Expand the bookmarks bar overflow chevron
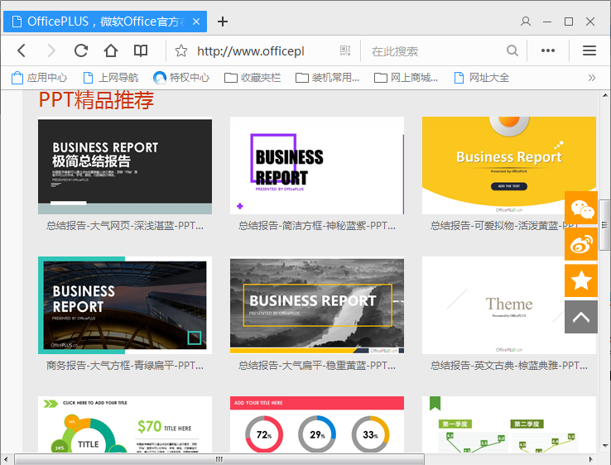The height and width of the screenshot is (465, 611). [x=592, y=78]
